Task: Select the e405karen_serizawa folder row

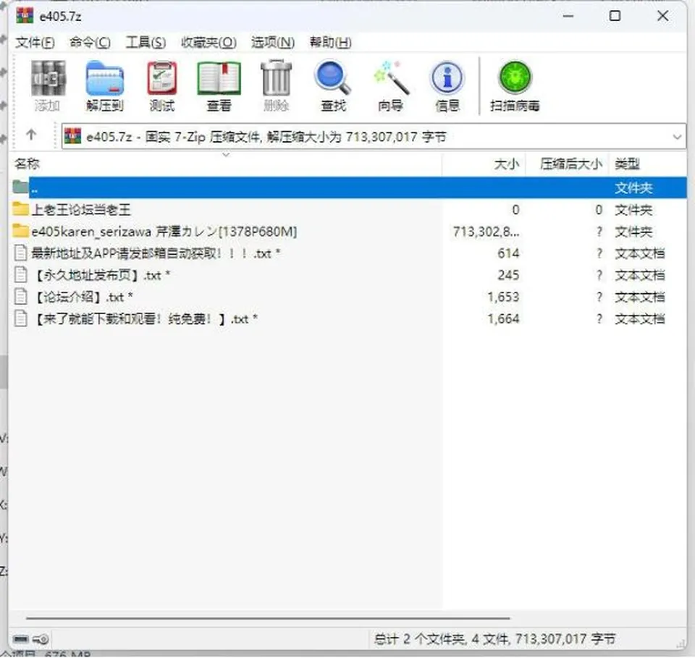Action: pyautogui.click(x=348, y=232)
